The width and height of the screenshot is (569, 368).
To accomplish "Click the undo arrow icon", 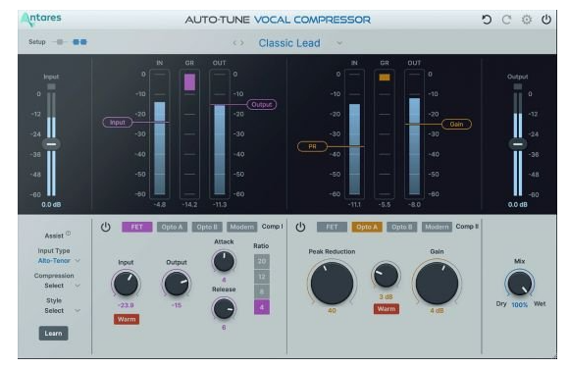I will 487,20.
